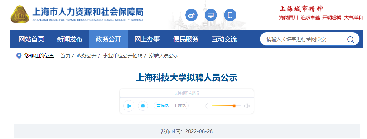Click the desktop computer version icon
The image size is (367, 139).
pyautogui.click(x=211, y=15)
